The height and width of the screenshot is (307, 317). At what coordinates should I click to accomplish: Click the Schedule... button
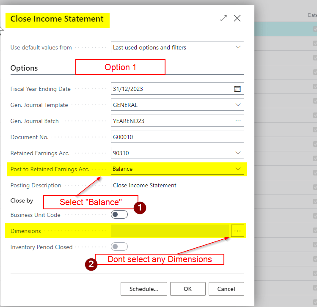[143, 289]
